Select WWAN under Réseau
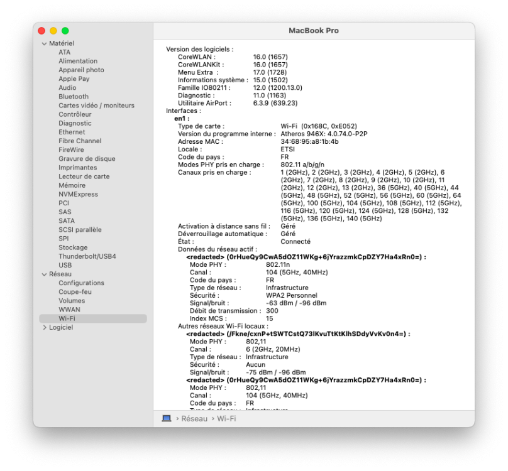 pos(69,310)
